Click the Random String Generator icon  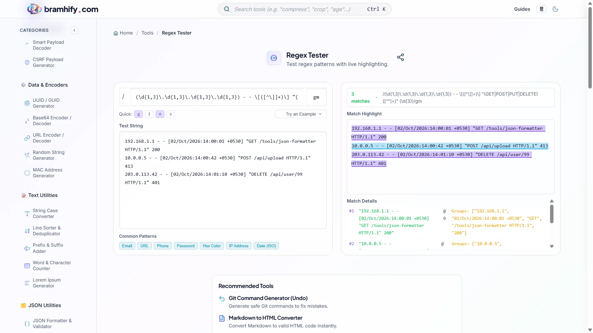coord(27,155)
